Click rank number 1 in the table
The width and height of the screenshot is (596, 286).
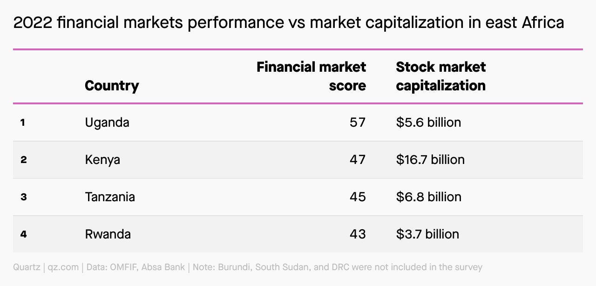(x=22, y=123)
